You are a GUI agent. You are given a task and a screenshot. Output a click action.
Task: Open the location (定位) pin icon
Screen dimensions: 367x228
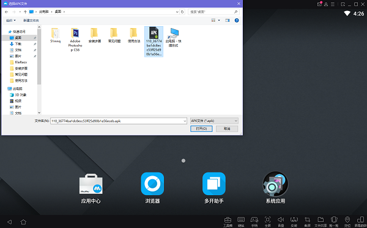click(x=347, y=221)
